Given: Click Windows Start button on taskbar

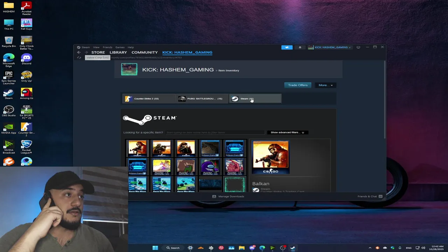Looking at the screenshot, I should pyautogui.click(x=155, y=248).
